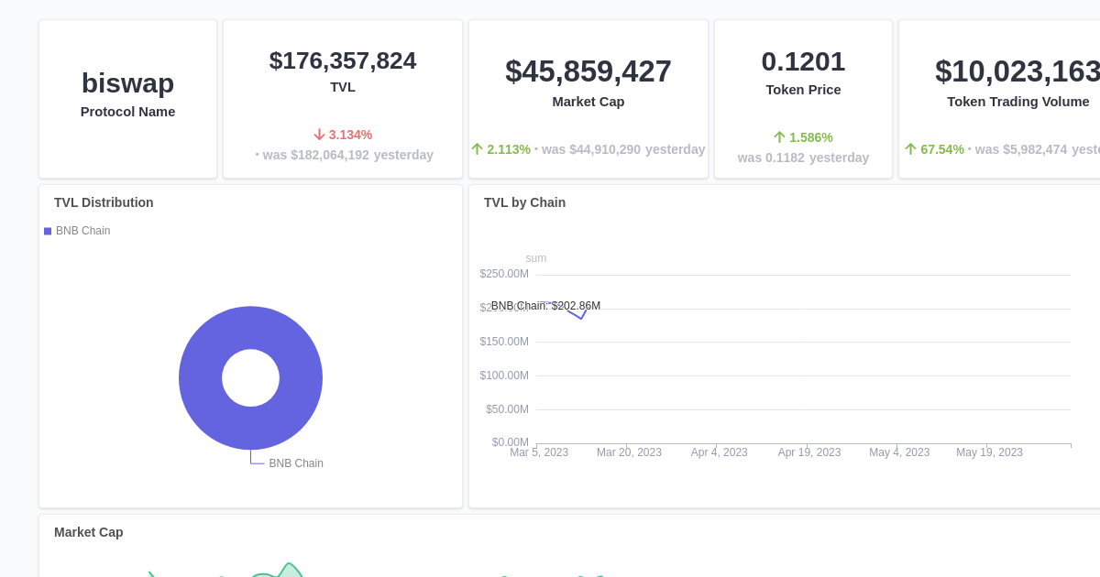The height and width of the screenshot is (577, 1100).
Task: Click the red down arrow on the TVL card
Action: point(321,134)
